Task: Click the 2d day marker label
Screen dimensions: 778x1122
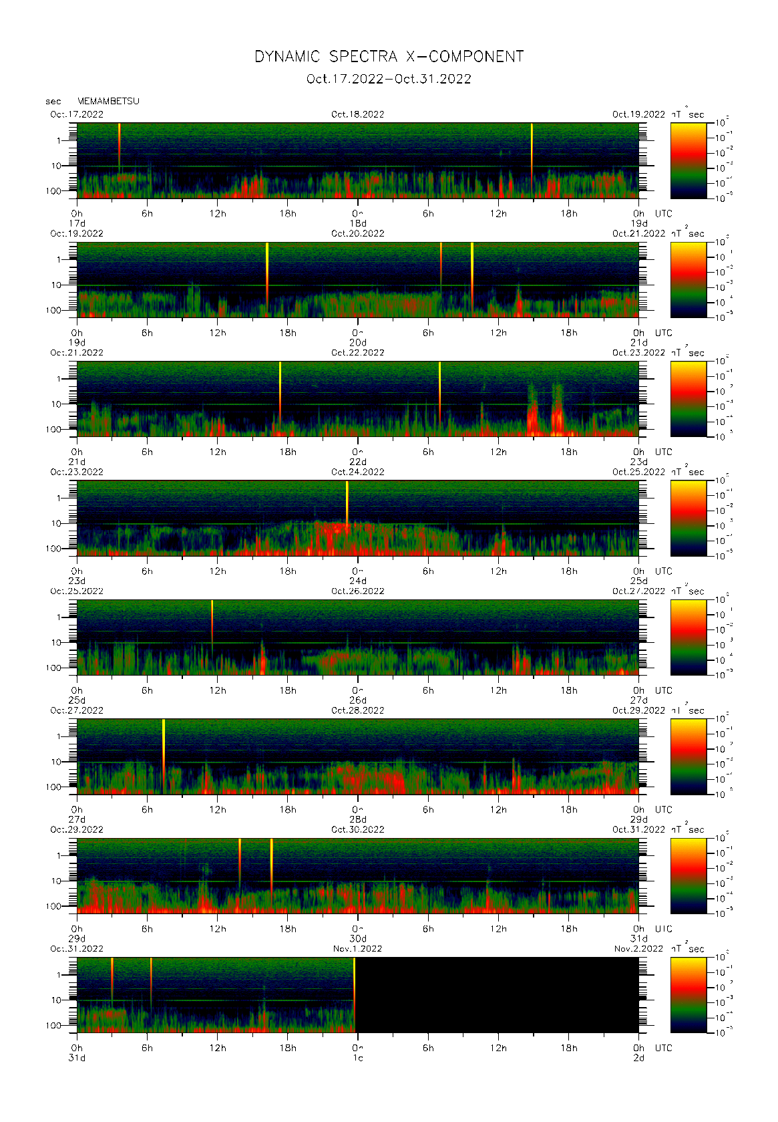Action: pos(639,1058)
